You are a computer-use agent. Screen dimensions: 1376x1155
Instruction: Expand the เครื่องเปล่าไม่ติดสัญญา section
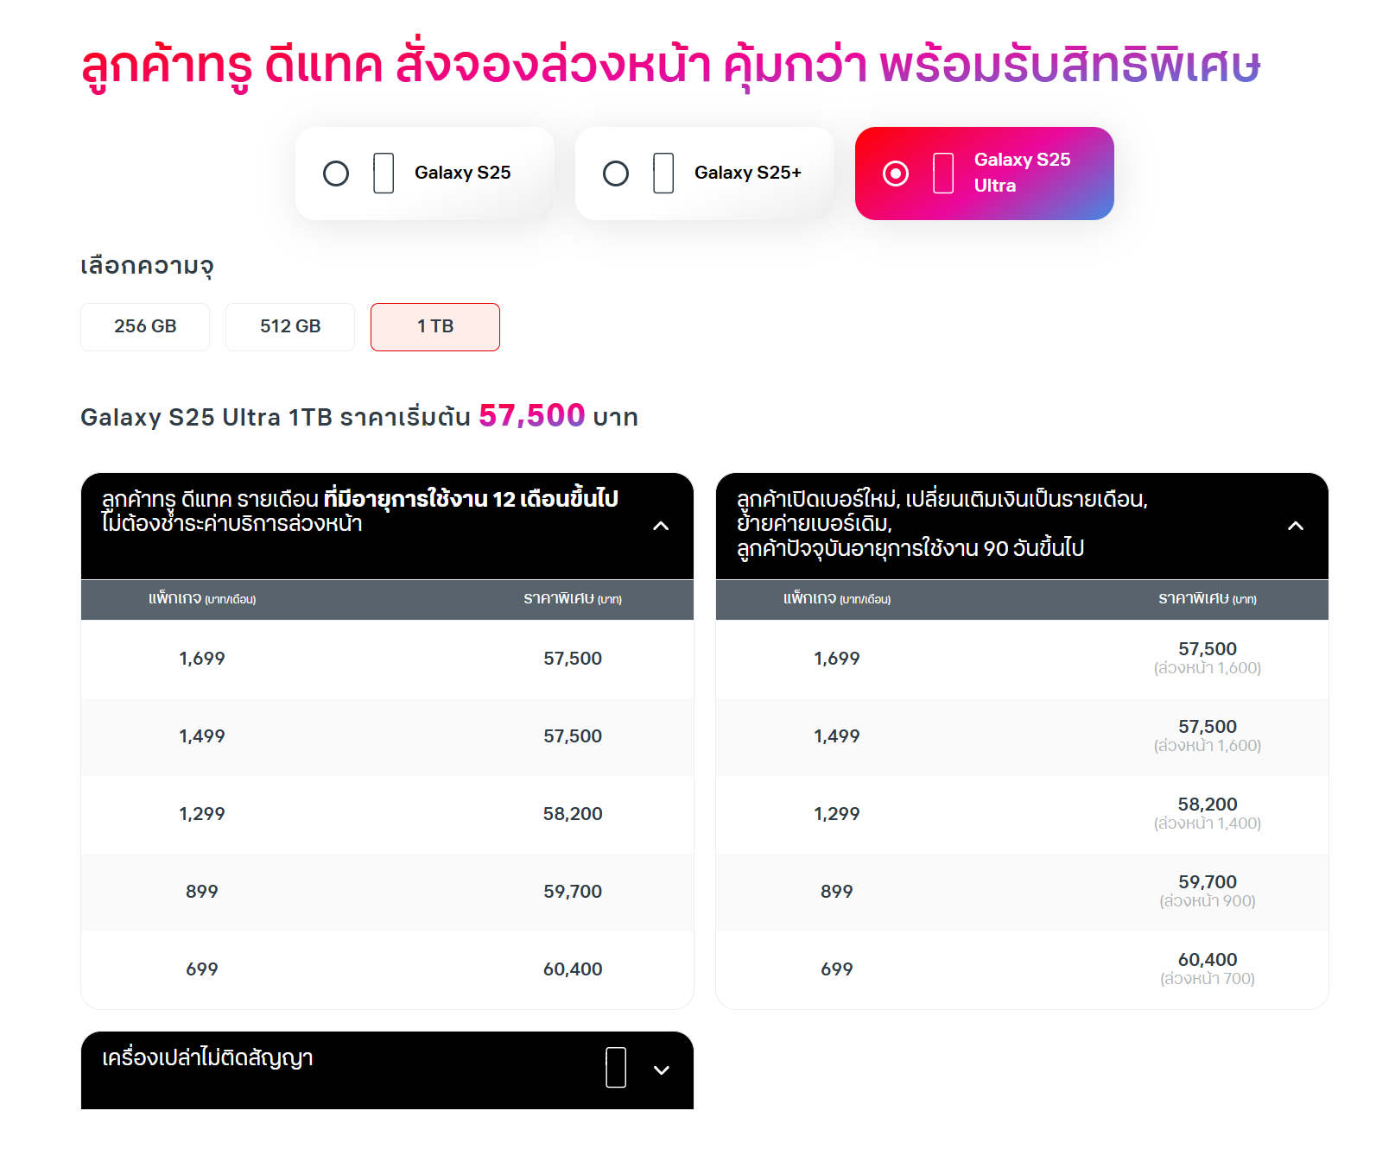662,1070
